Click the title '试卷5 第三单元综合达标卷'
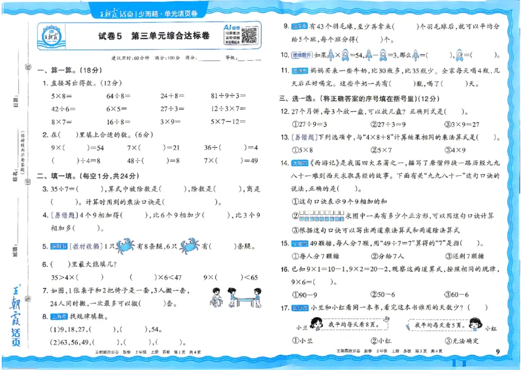This screenshot has height=370, width=523. 154,36
